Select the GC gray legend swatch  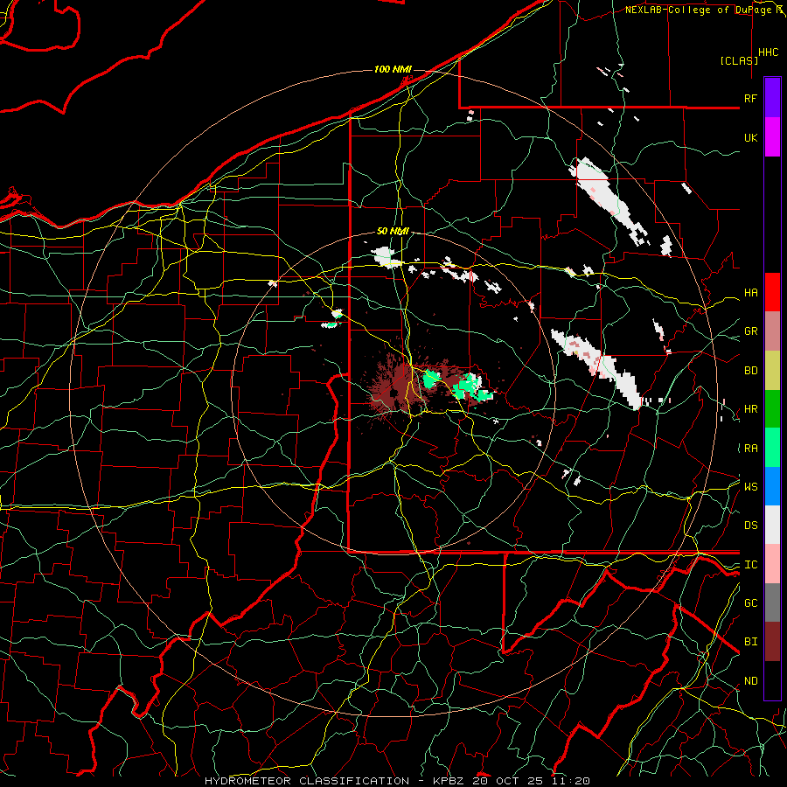[772, 602]
